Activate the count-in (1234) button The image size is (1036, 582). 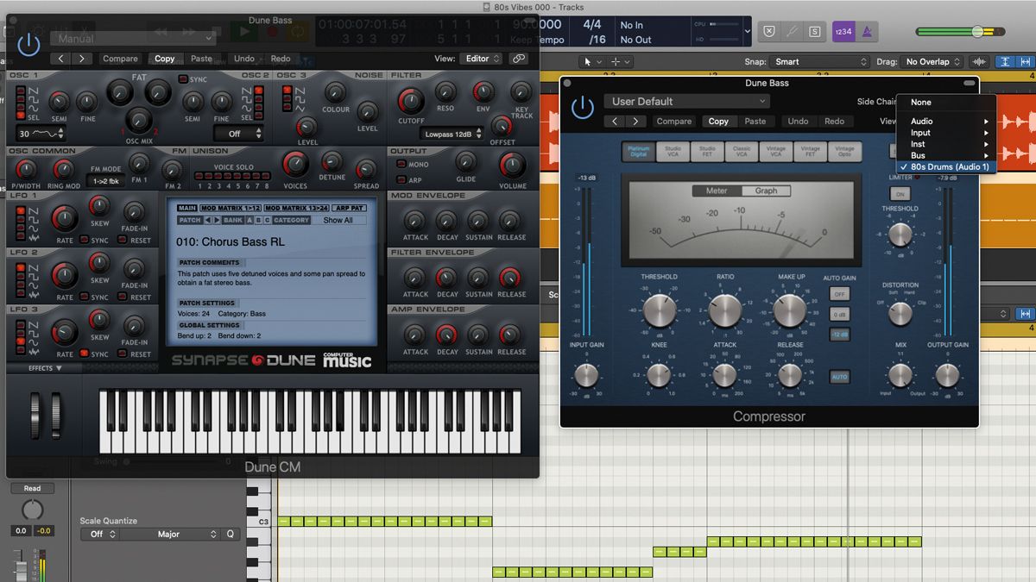click(x=843, y=31)
